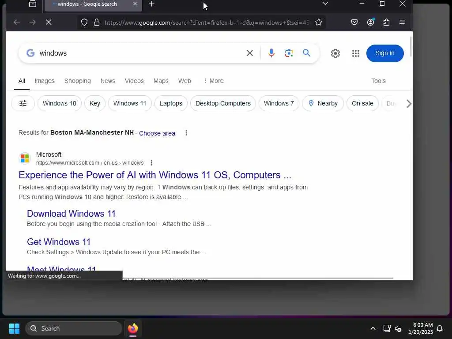The image size is (452, 339).
Task: Click the taskbar Search box
Action: click(74, 328)
